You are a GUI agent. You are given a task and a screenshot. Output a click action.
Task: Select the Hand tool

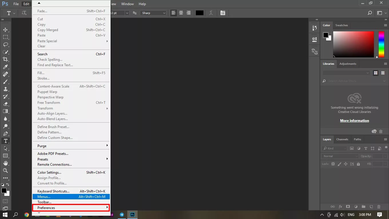[5, 163]
